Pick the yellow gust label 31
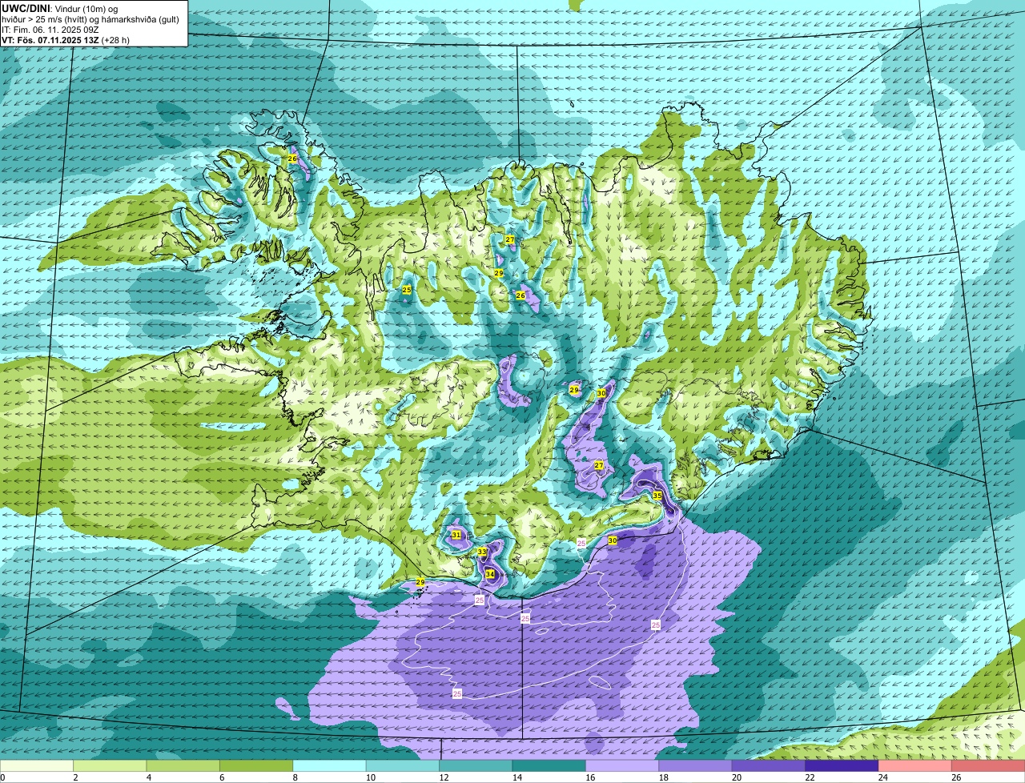1025x783 pixels. [456, 535]
